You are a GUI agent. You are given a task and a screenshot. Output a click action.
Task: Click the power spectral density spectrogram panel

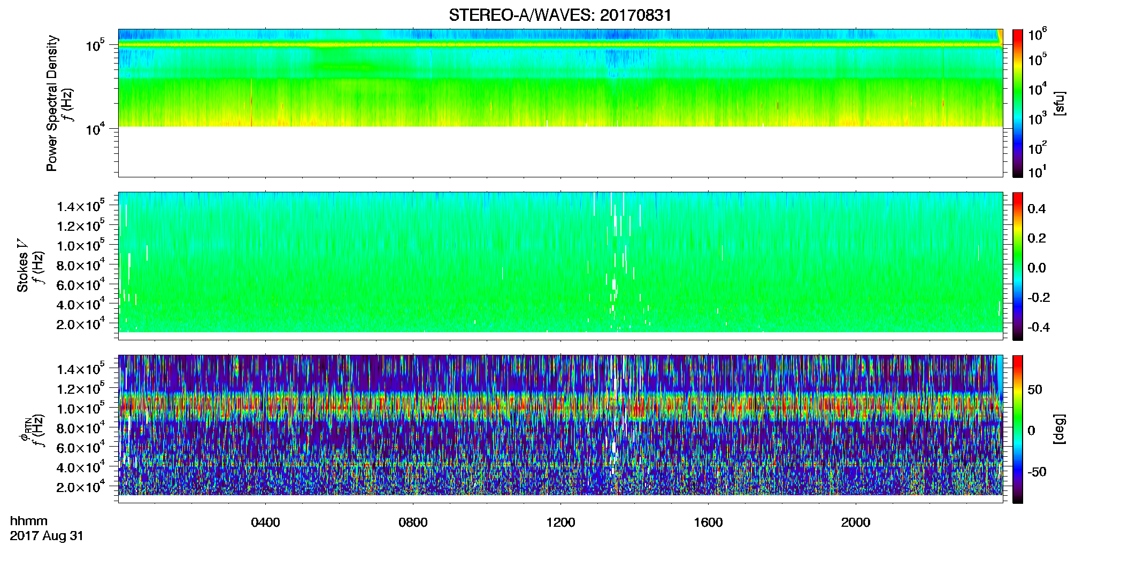(560, 103)
